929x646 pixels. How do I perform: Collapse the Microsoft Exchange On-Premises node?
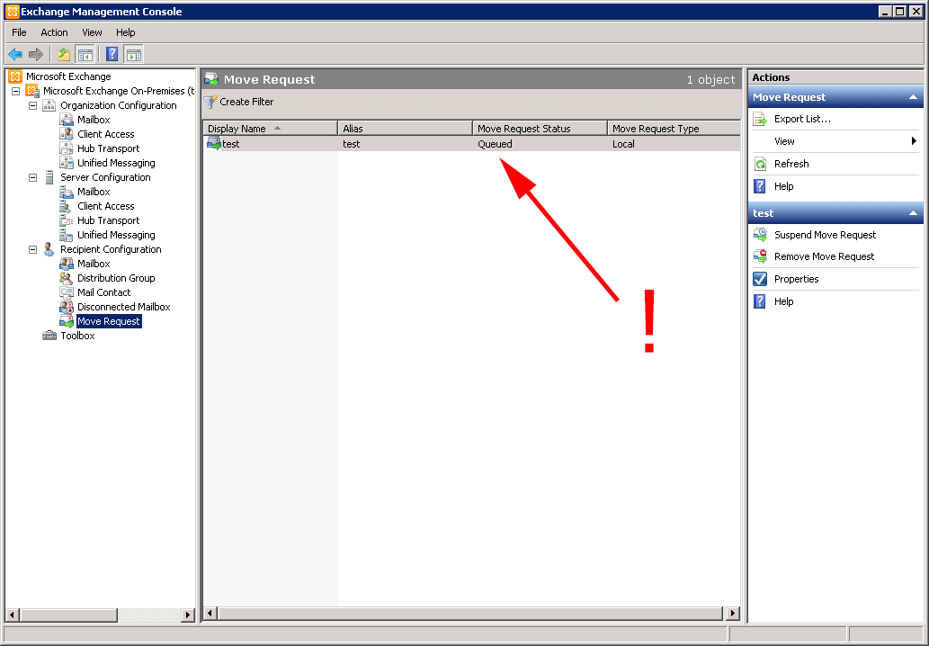pos(16,91)
